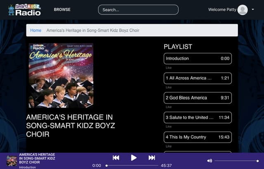The image size is (264, 169).
Task: Select the Welcome Patty text
Action: coord(222,10)
